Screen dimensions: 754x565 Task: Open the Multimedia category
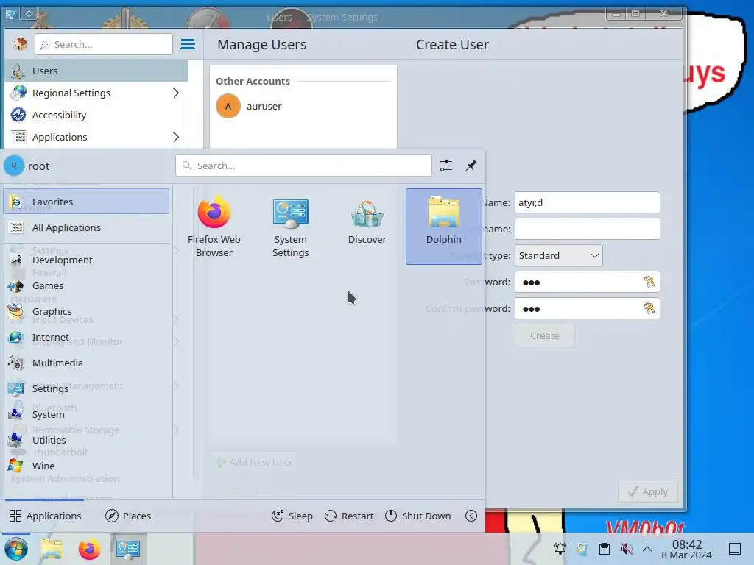87,363
